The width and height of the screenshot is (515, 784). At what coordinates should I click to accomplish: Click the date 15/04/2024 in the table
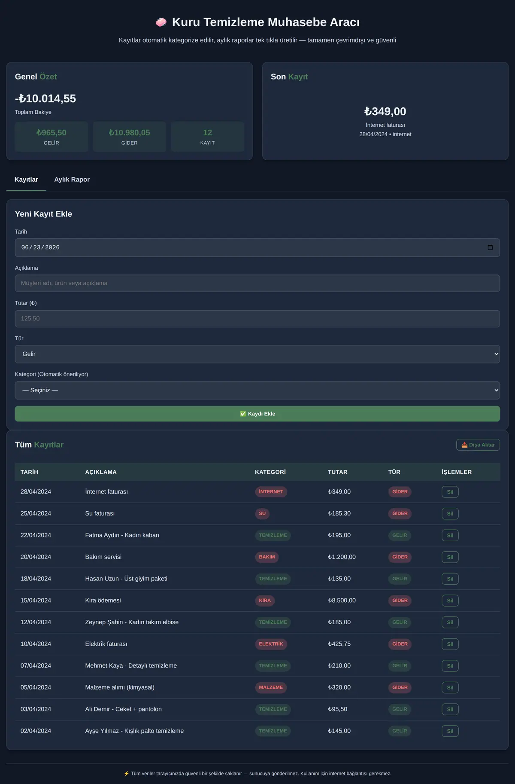tap(36, 601)
